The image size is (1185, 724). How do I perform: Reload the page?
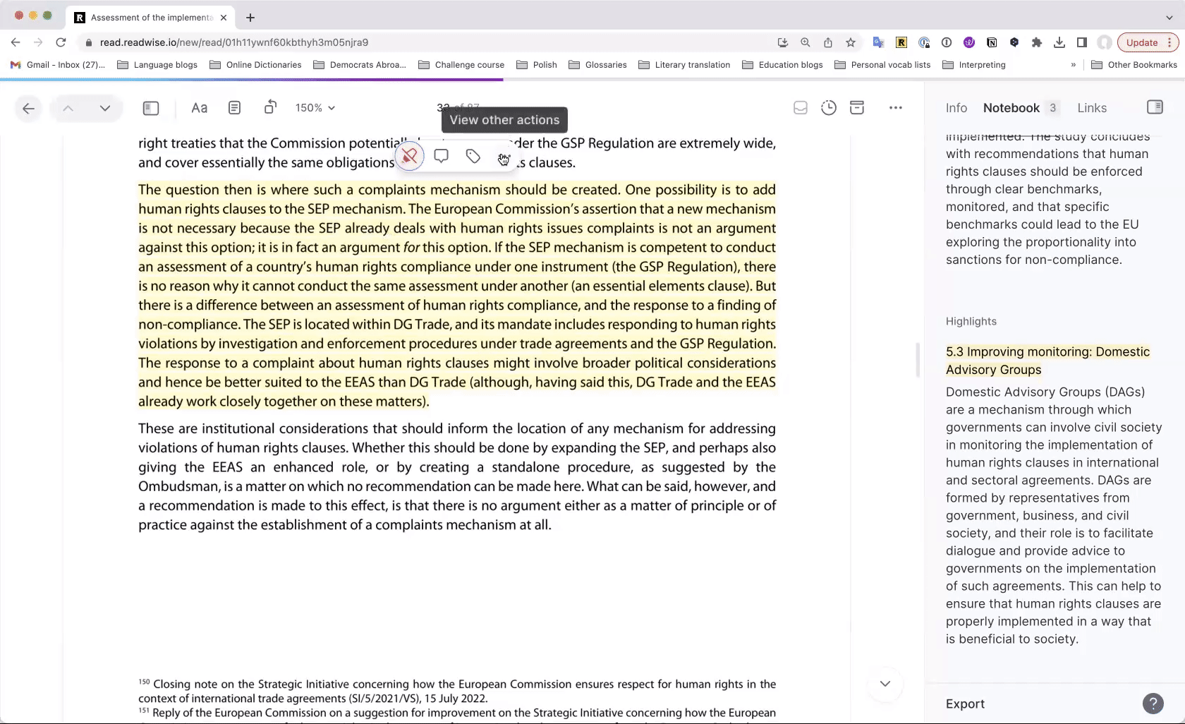point(61,42)
